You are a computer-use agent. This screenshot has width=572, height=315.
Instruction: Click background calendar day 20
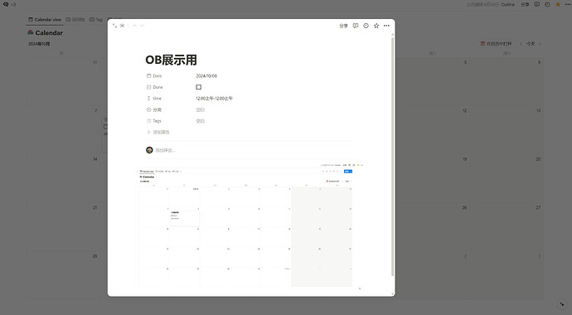(538, 159)
